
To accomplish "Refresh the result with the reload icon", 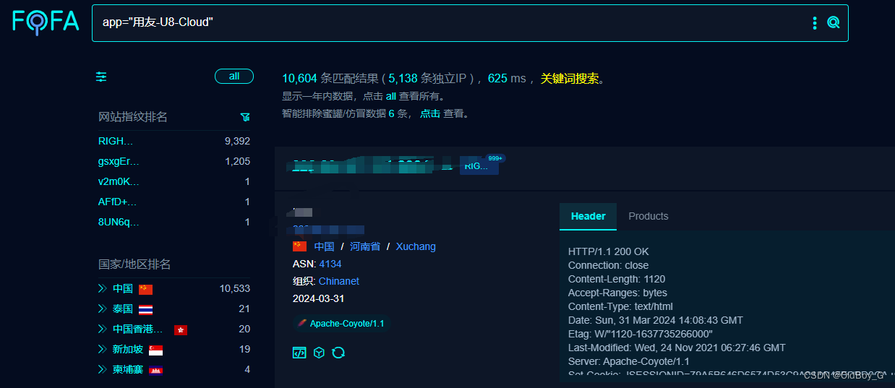I will click(338, 353).
